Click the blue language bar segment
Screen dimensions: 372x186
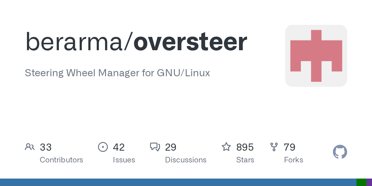[x=178, y=182]
